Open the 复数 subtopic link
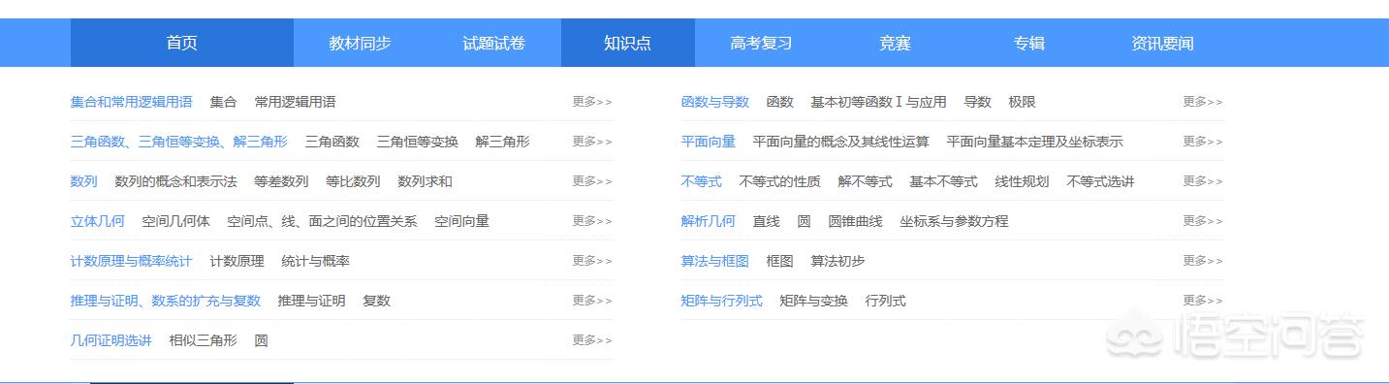The width and height of the screenshot is (1389, 384). (x=377, y=301)
